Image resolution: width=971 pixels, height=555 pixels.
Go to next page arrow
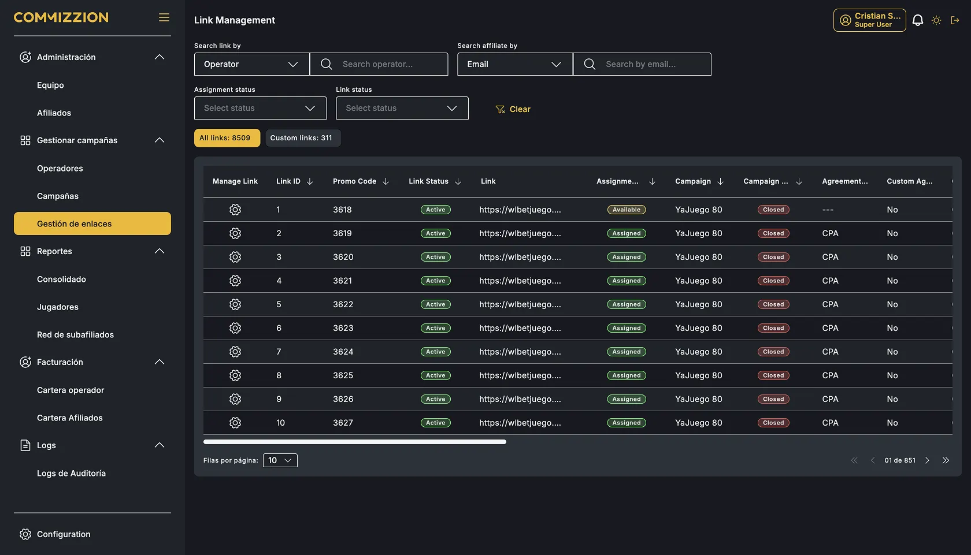point(927,460)
